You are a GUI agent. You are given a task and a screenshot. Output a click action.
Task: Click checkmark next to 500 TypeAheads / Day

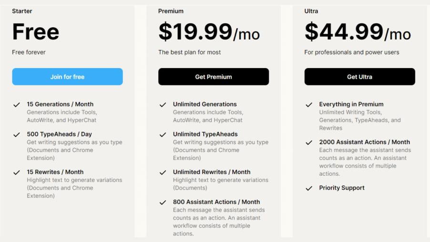(x=17, y=135)
